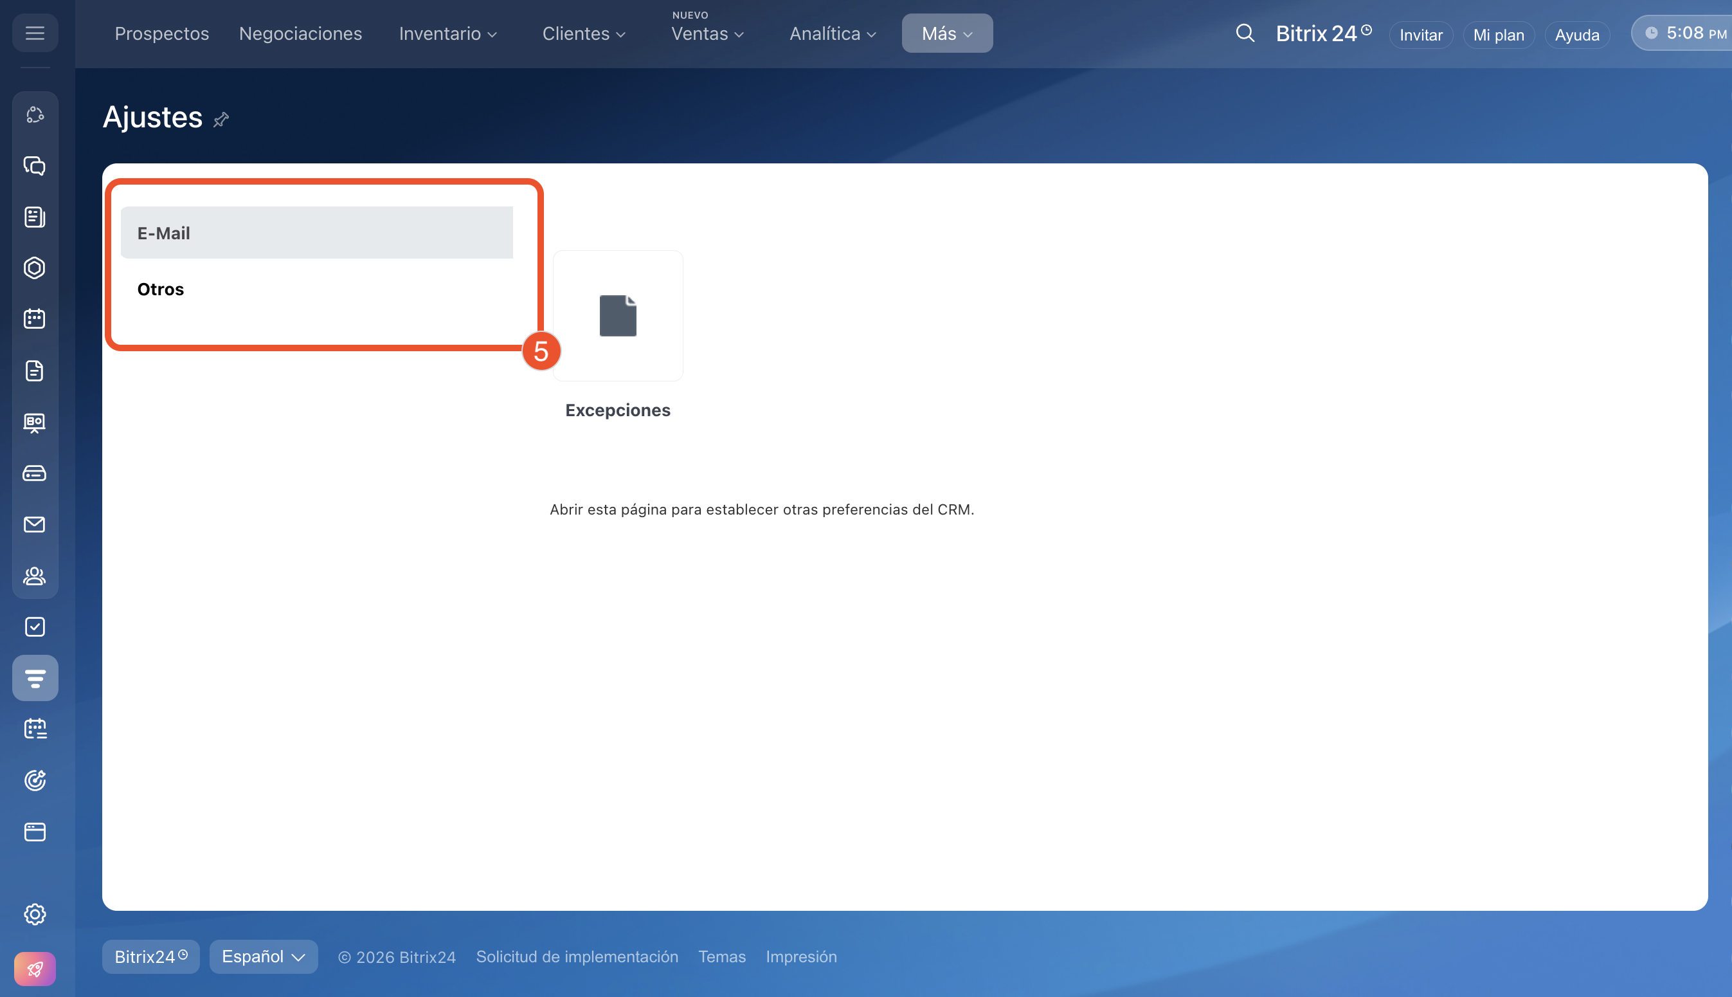Open the Español language selector
Viewport: 1732px width, 997px height.
pyautogui.click(x=264, y=956)
